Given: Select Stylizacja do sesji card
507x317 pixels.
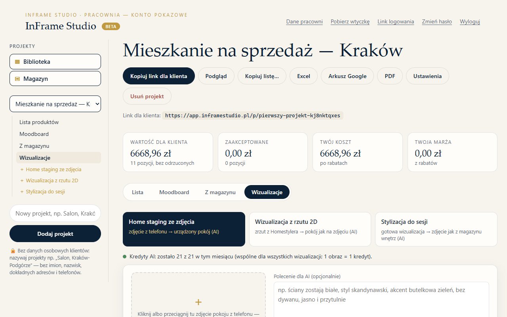Looking at the screenshot, I should pos(436,229).
